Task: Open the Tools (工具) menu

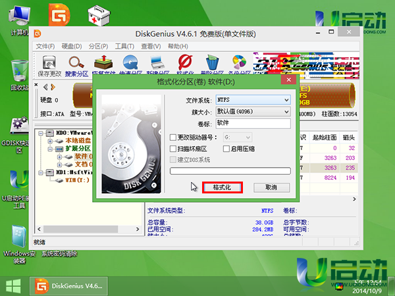Action: (124, 46)
